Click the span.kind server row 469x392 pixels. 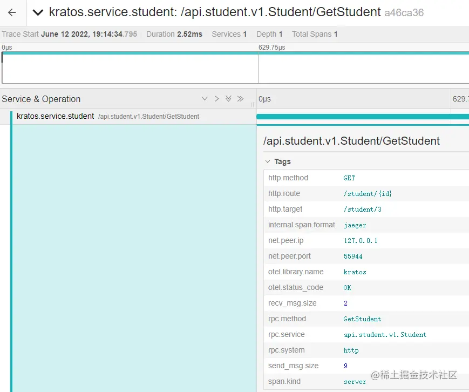pyautogui.click(x=366, y=382)
